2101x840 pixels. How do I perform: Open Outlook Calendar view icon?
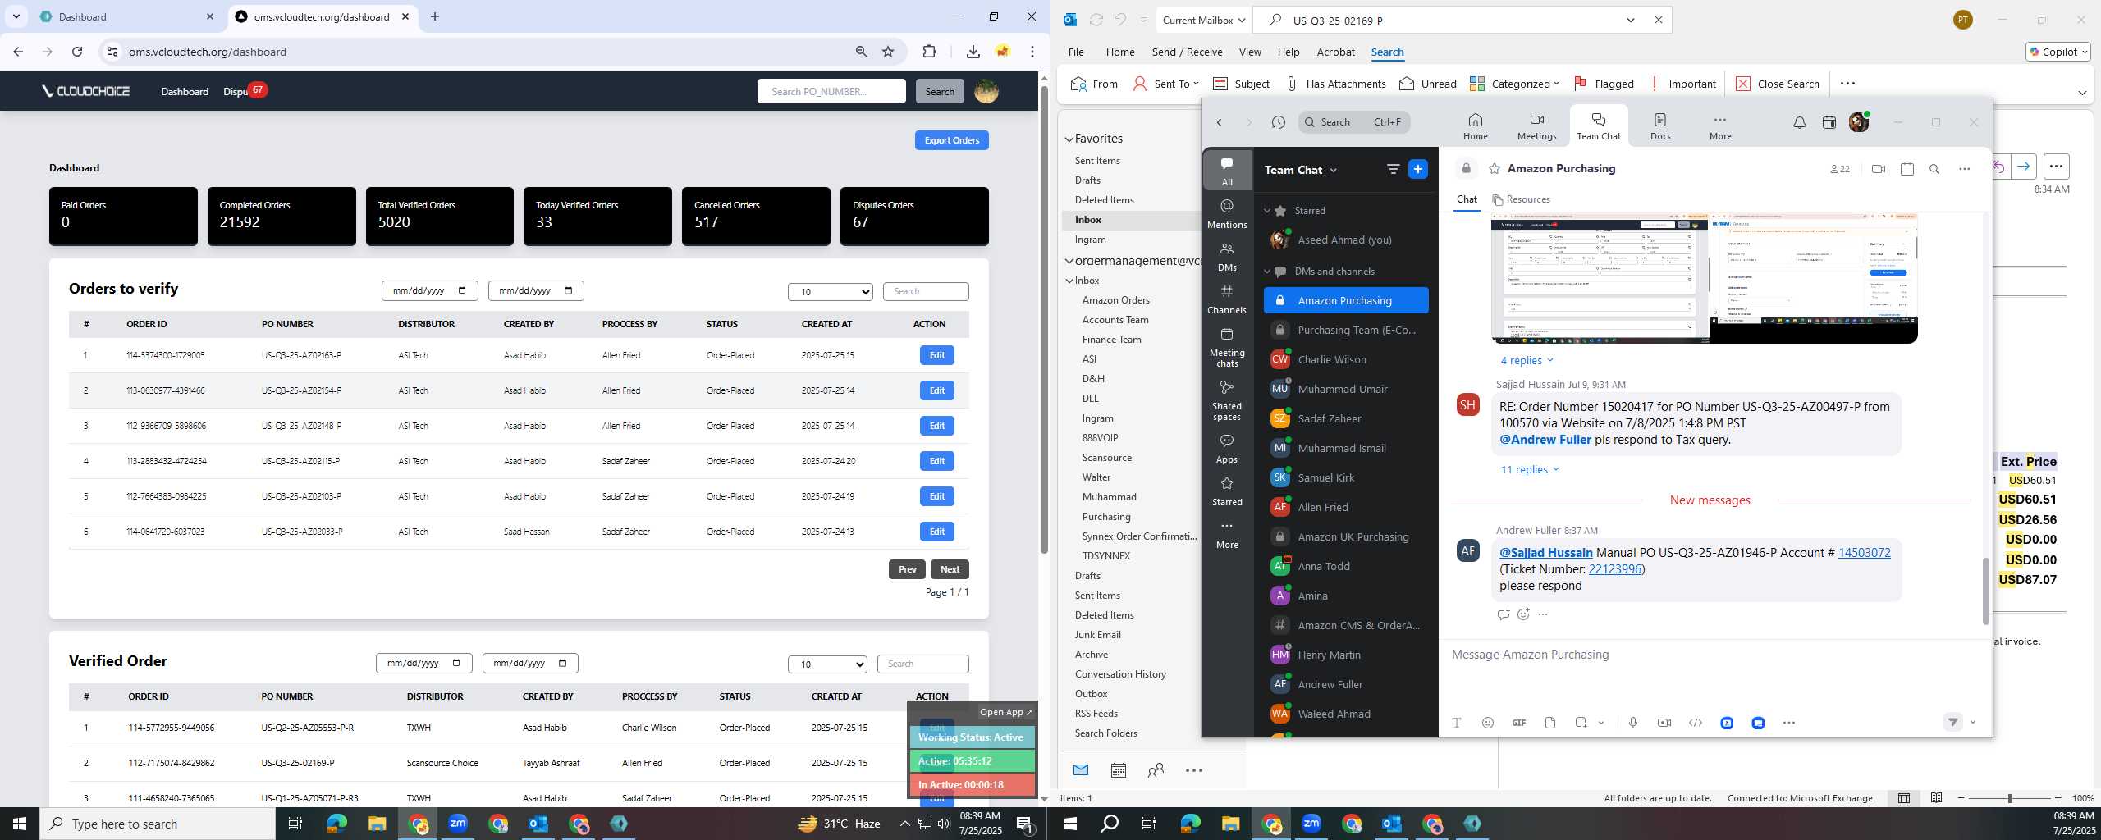click(x=1118, y=770)
